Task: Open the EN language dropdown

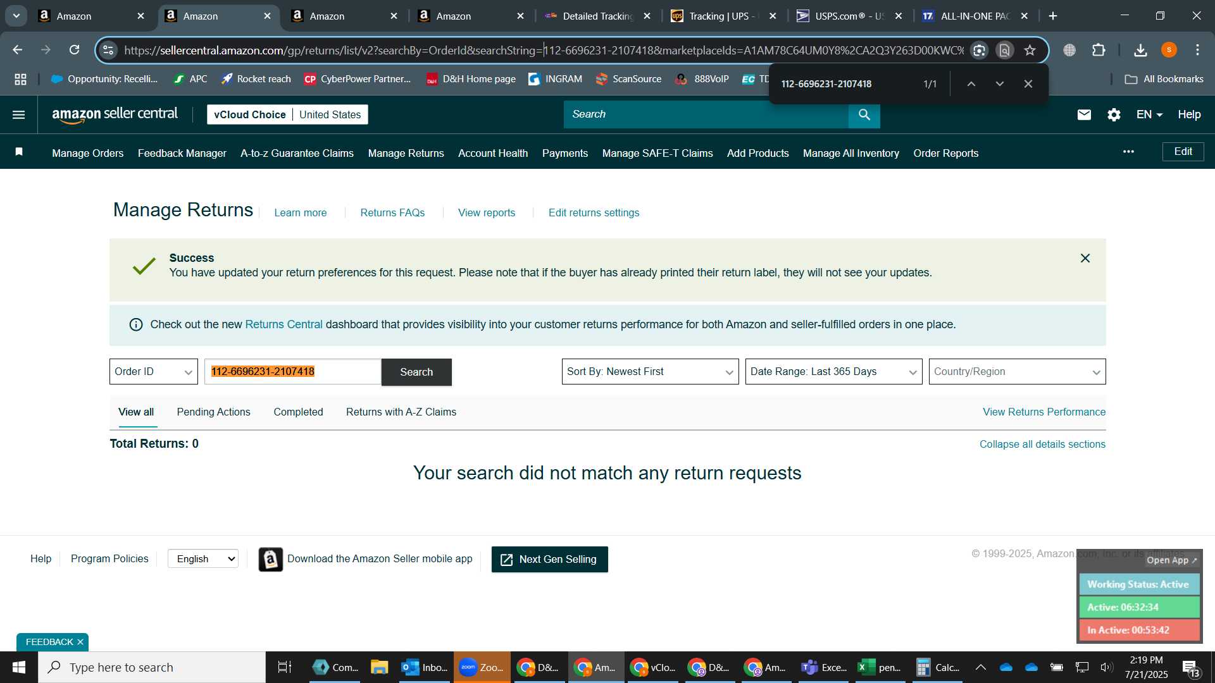Action: 1149,114
